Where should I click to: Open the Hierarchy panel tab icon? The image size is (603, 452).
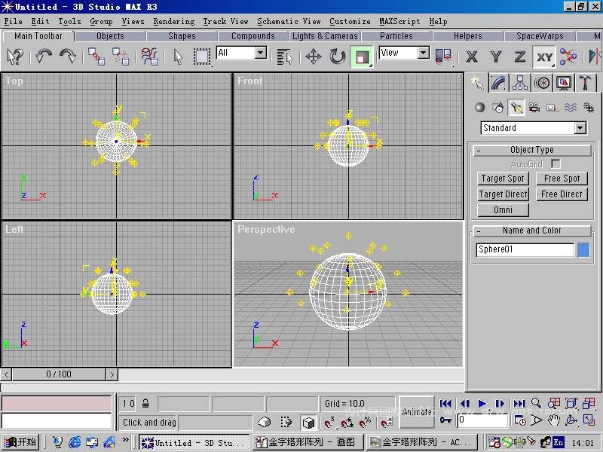click(520, 83)
